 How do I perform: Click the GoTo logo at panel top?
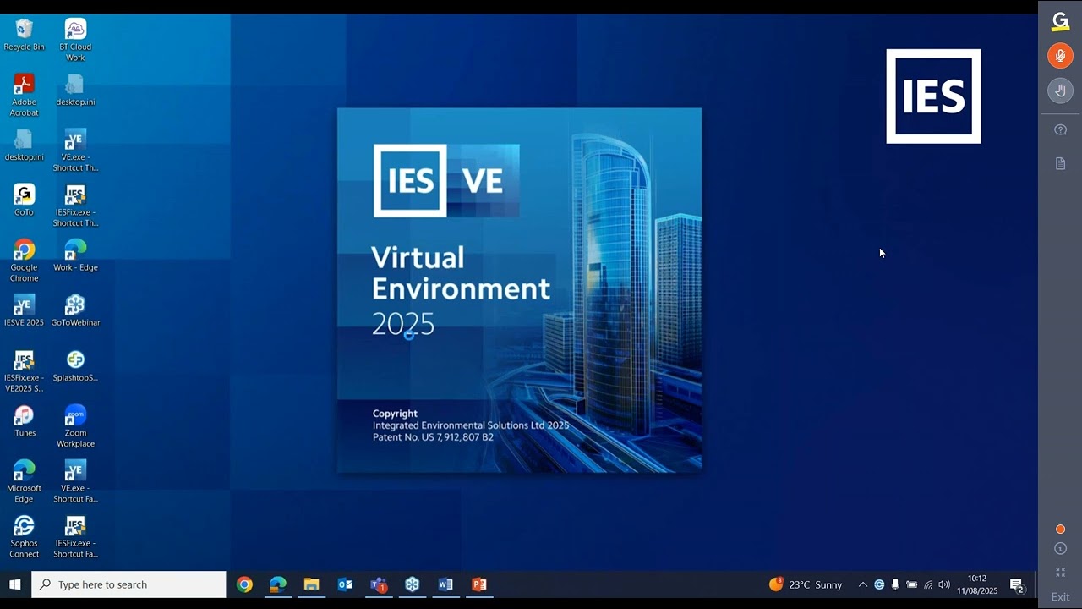coord(1060,21)
